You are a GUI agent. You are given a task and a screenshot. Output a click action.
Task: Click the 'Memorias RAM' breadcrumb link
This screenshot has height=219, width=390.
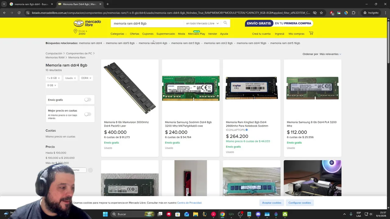55,57
